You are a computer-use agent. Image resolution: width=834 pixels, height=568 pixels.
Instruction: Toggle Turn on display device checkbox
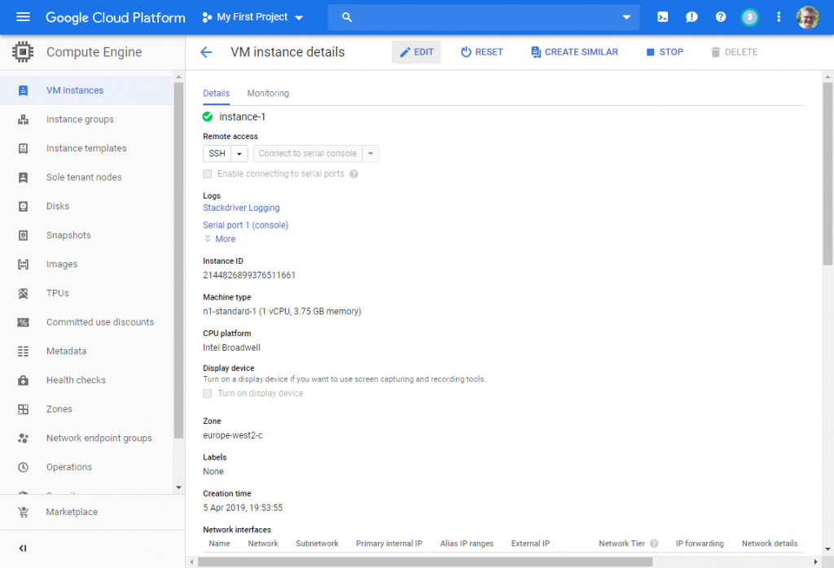(208, 393)
